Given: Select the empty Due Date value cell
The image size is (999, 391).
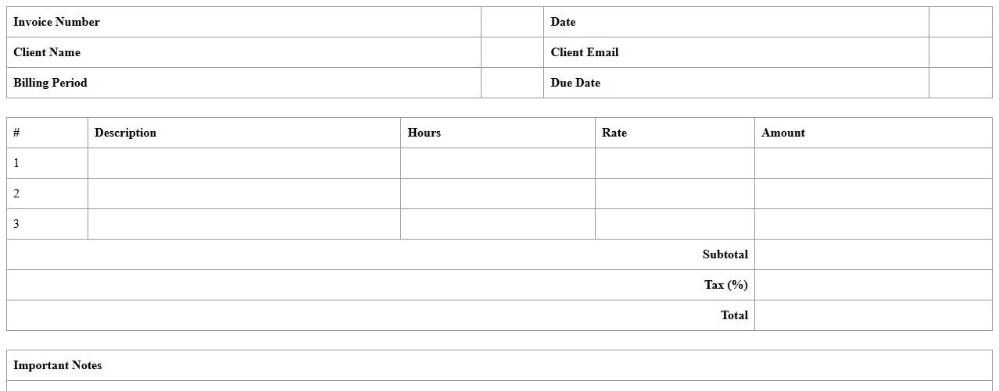Looking at the screenshot, I should tap(960, 83).
